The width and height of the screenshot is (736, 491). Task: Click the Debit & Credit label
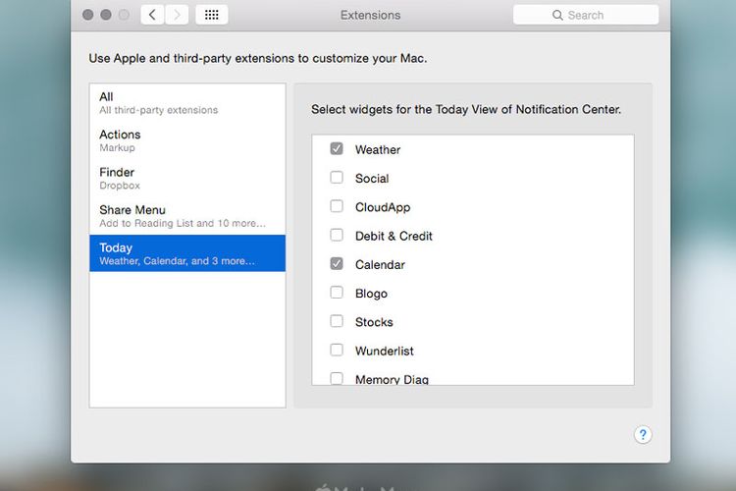click(394, 236)
